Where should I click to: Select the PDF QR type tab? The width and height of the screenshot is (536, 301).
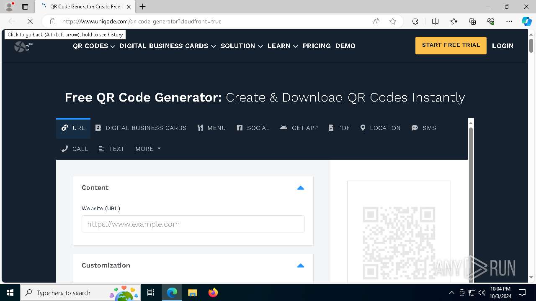[339, 128]
